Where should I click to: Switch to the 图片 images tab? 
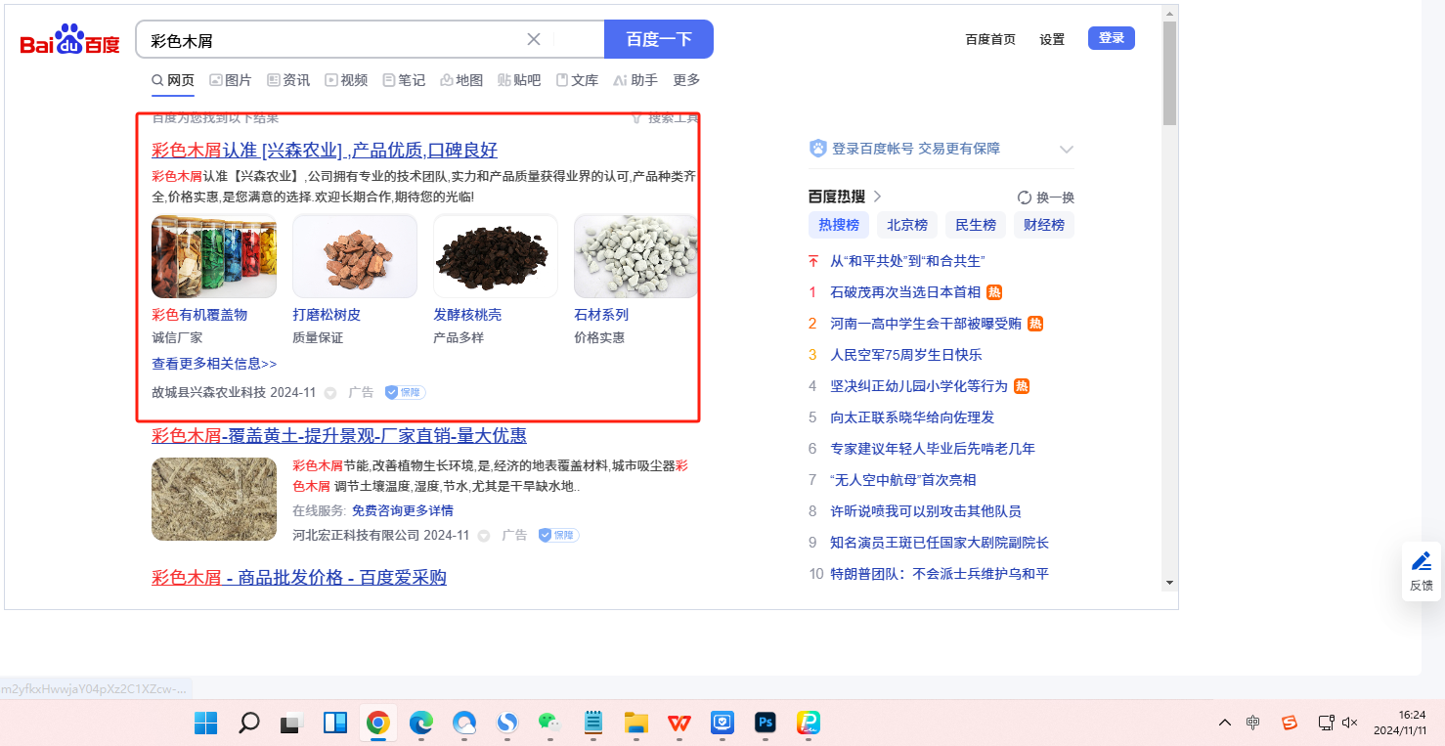click(x=230, y=80)
